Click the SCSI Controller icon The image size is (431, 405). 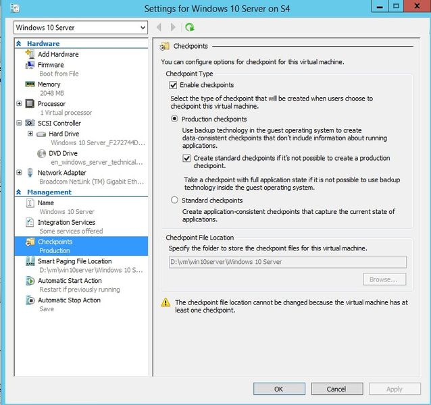(x=30, y=123)
